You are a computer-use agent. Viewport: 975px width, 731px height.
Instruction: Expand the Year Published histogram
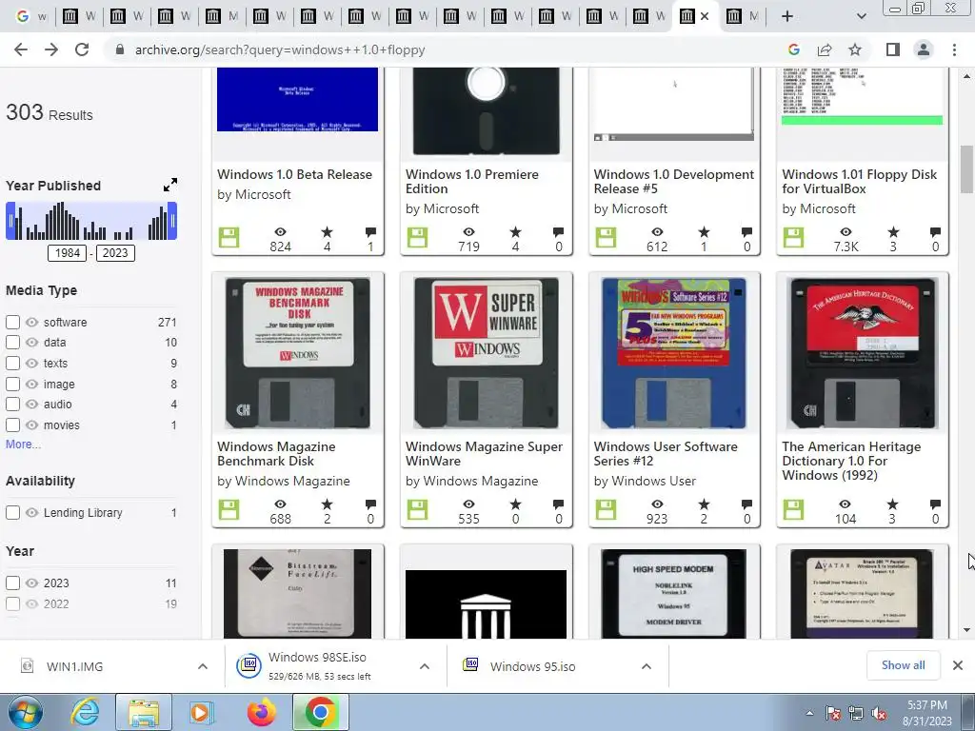click(x=170, y=185)
